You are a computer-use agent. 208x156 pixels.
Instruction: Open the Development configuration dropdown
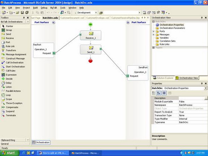(x=96, y=12)
